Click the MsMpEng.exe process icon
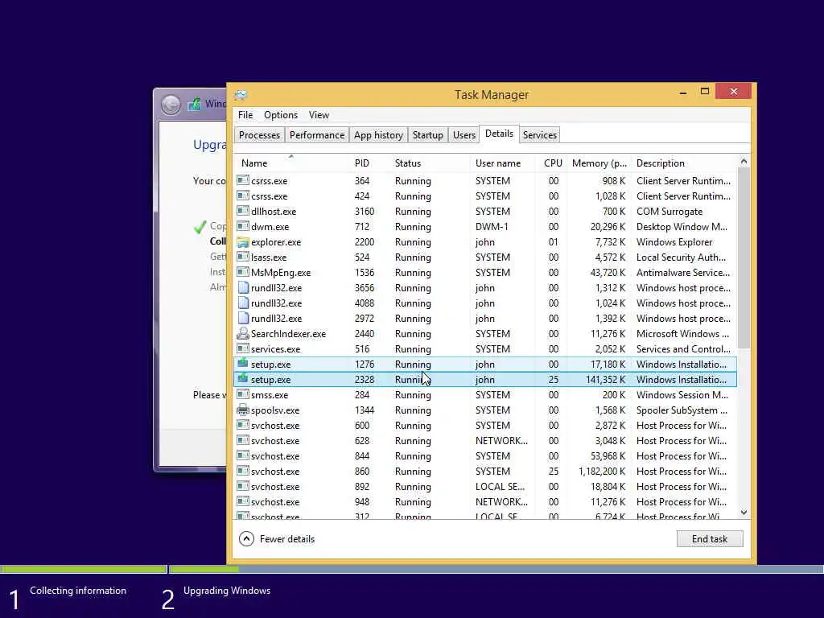This screenshot has height=618, width=824. click(x=243, y=272)
